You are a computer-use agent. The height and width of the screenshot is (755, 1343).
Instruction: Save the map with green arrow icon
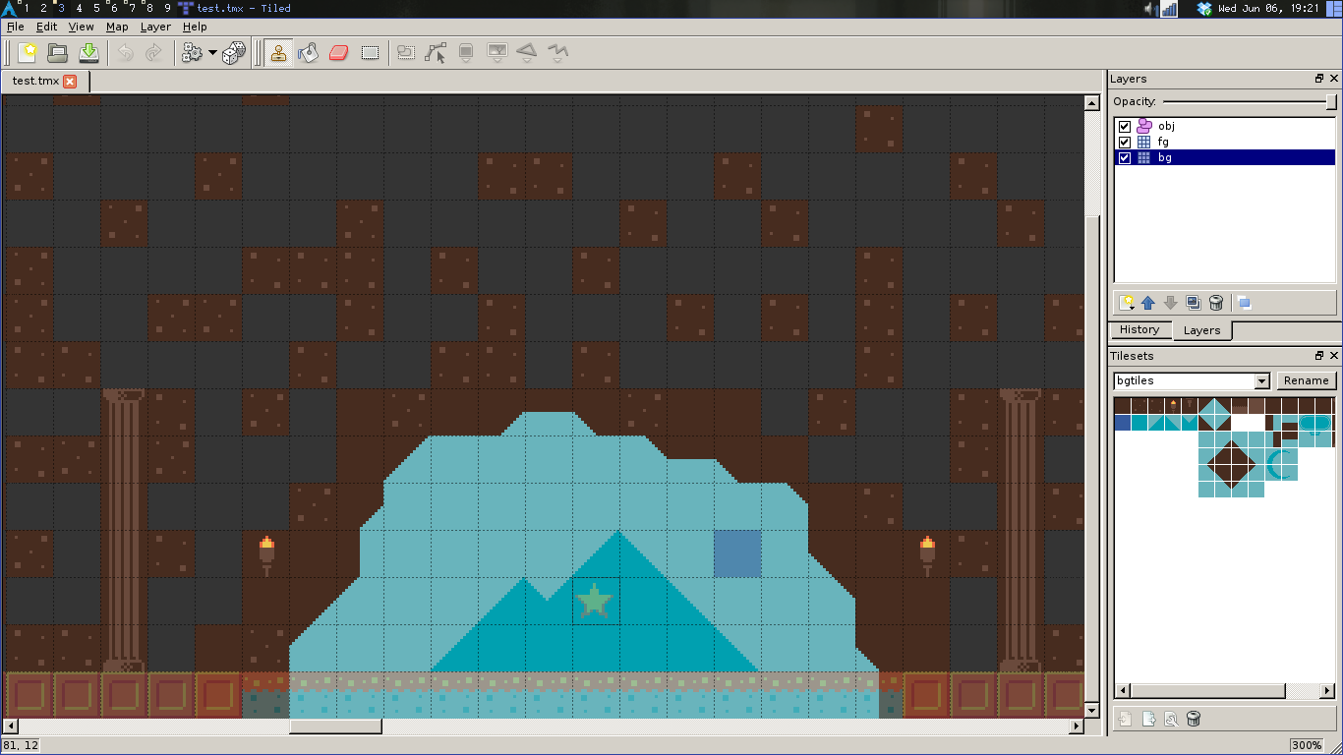click(x=88, y=53)
